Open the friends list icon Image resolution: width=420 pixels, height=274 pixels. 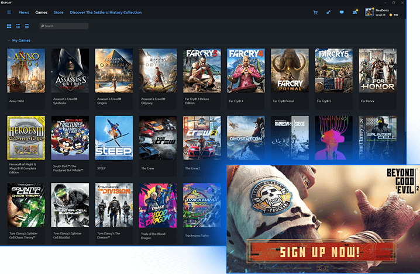coord(355,12)
